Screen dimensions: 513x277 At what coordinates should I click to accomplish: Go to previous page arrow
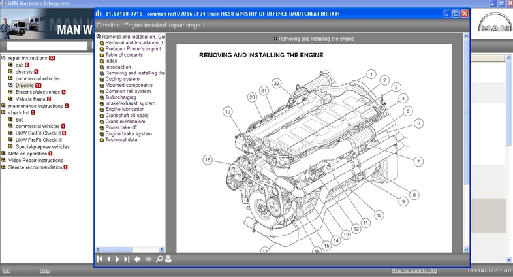click(108, 259)
